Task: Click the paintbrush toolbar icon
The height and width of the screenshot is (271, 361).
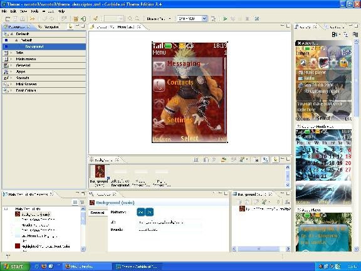Action: point(95,19)
